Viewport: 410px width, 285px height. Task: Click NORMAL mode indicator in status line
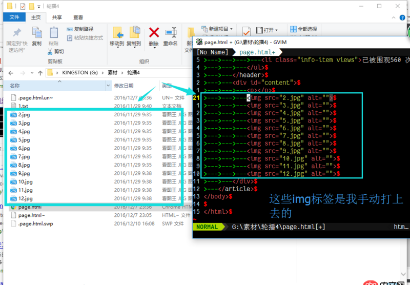(x=208, y=227)
